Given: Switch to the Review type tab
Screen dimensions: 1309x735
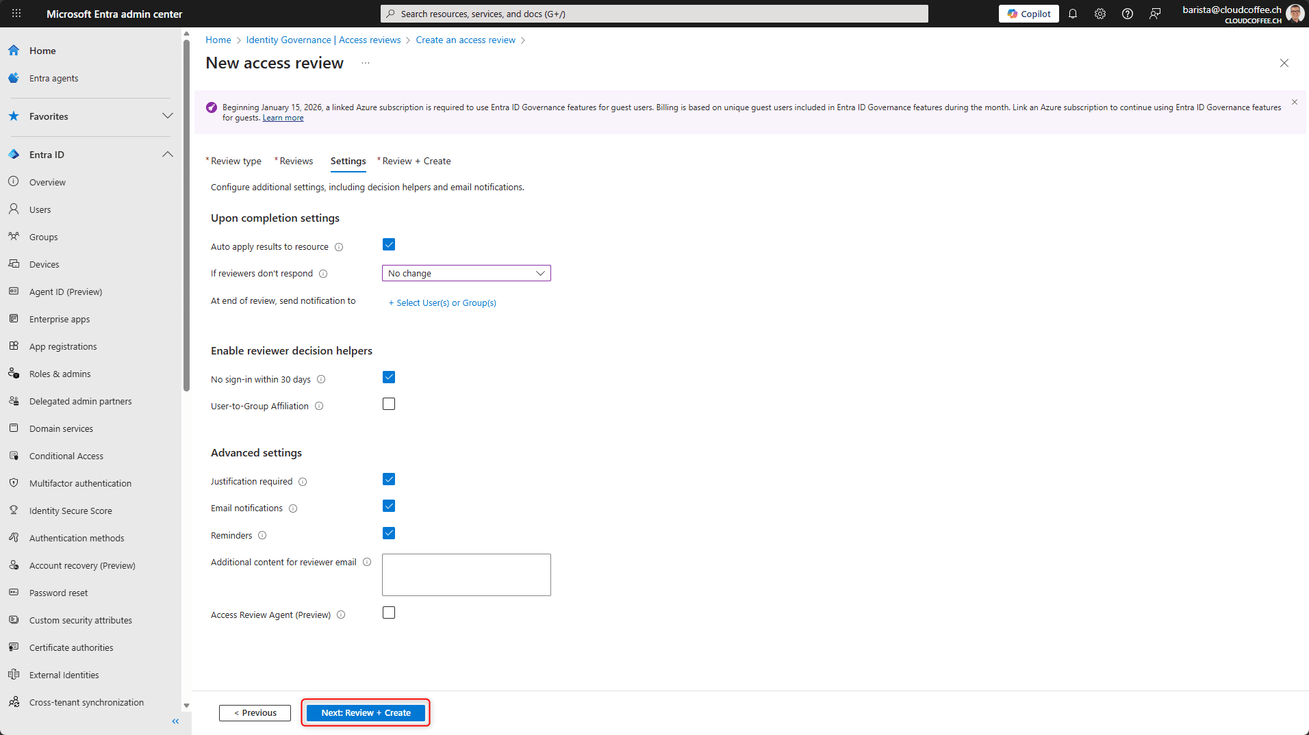Looking at the screenshot, I should coord(236,162).
